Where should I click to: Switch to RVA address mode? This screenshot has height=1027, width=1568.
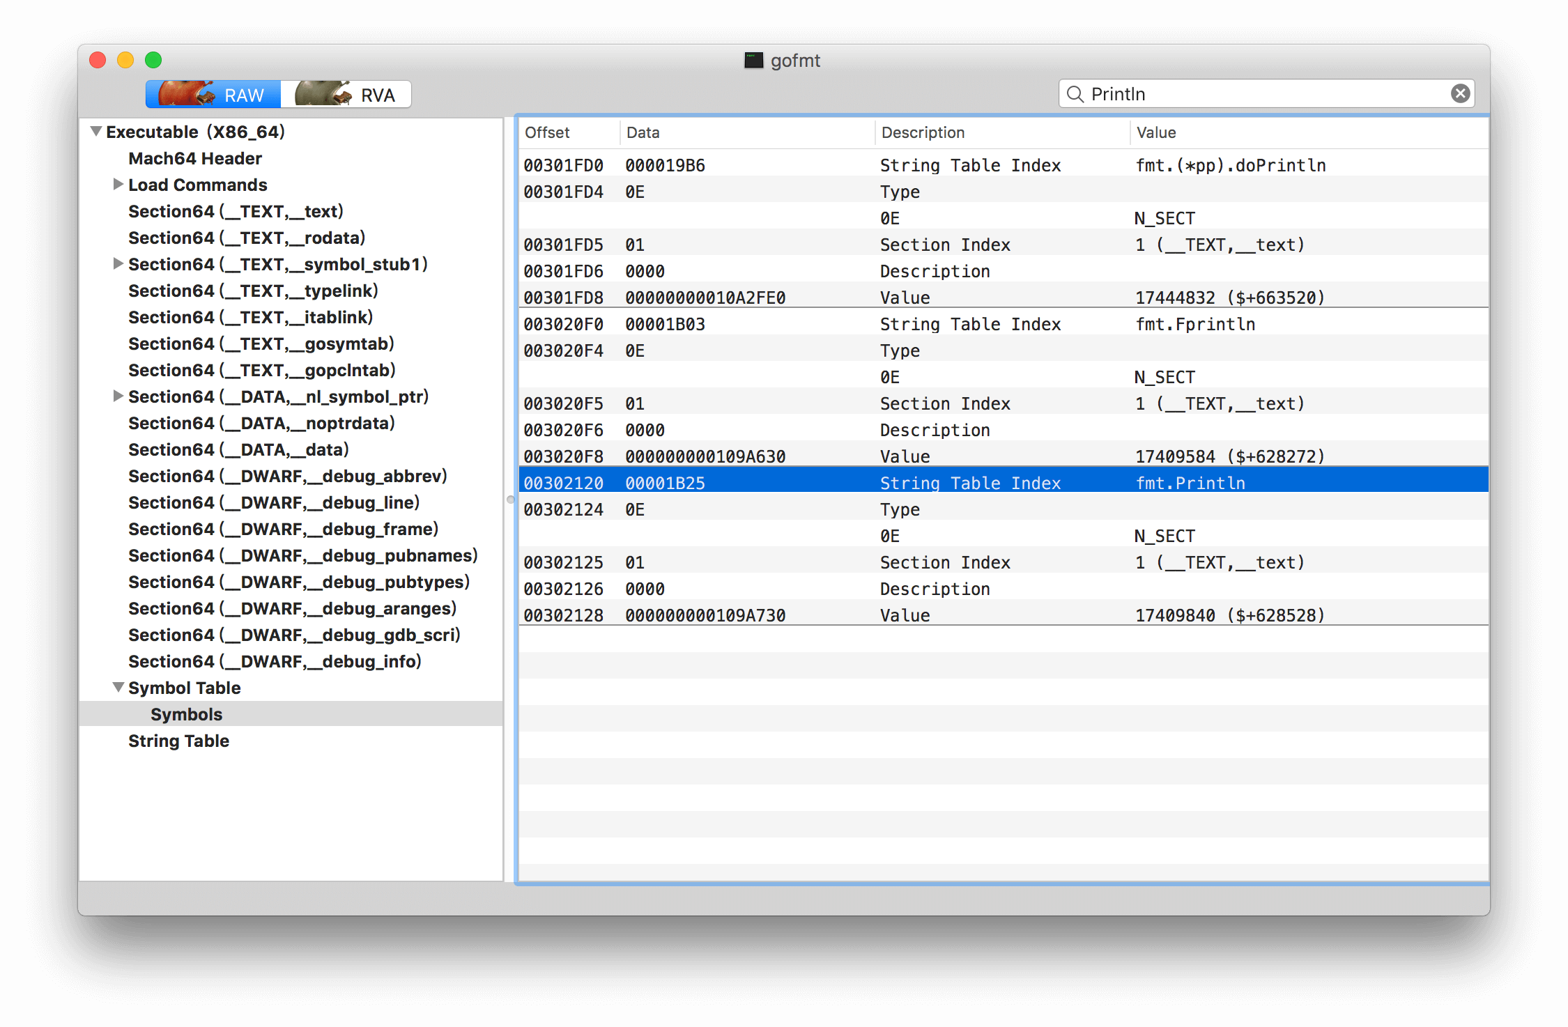coord(346,94)
